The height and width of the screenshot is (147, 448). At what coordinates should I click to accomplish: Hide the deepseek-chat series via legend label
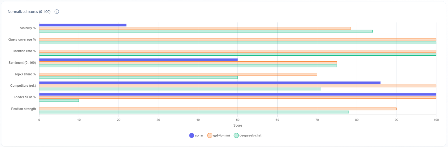click(x=250, y=136)
